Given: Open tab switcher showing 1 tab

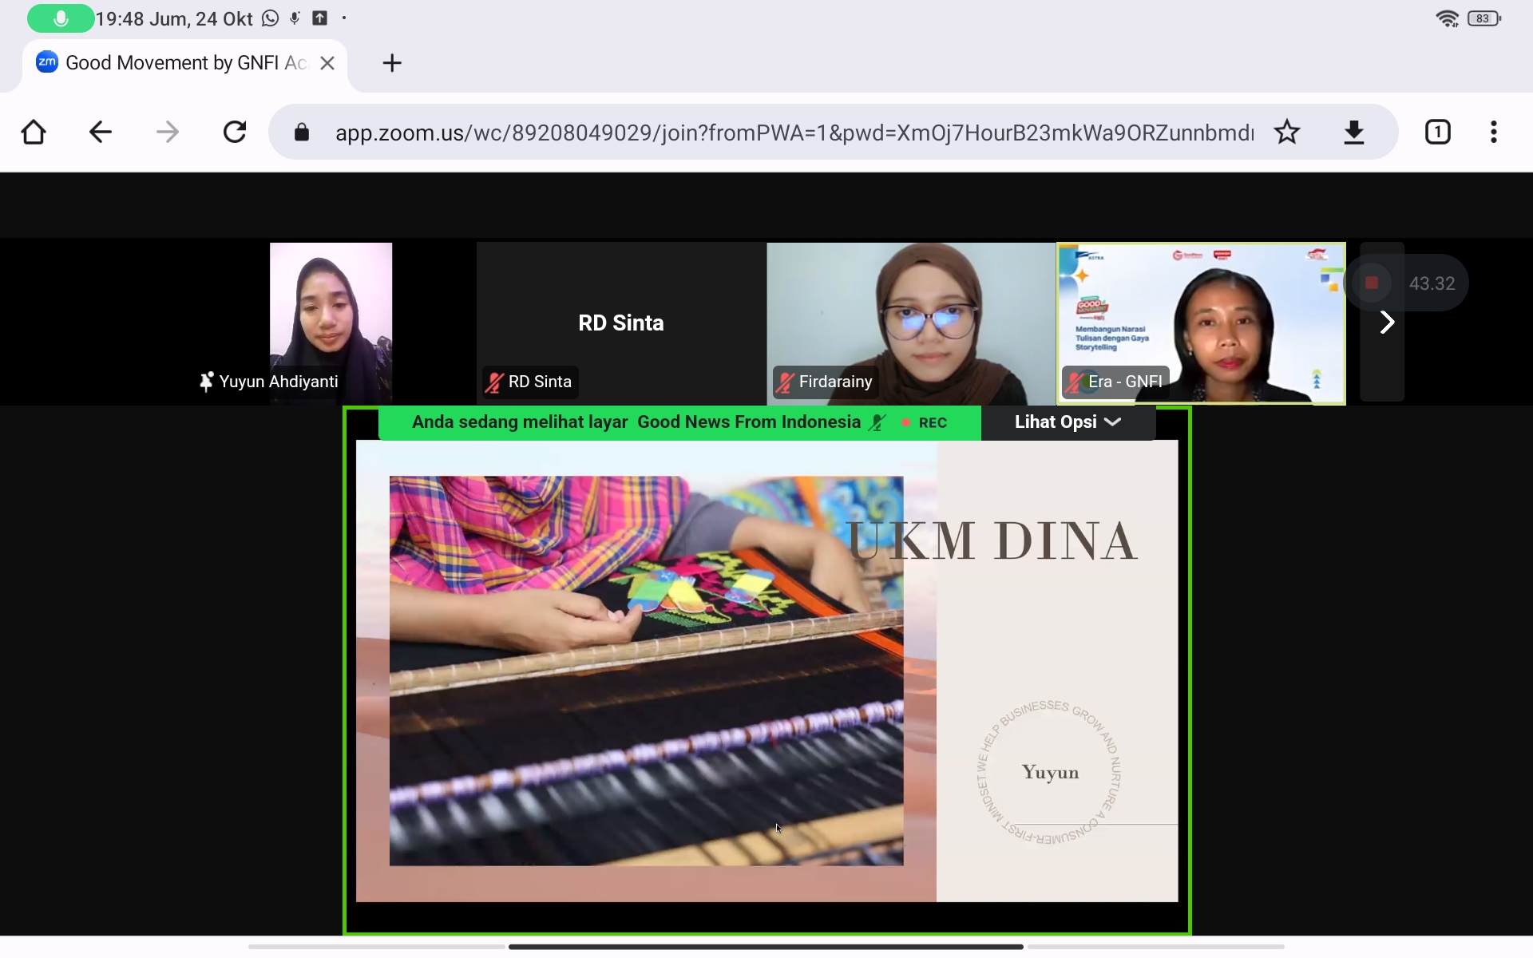Looking at the screenshot, I should [1437, 132].
